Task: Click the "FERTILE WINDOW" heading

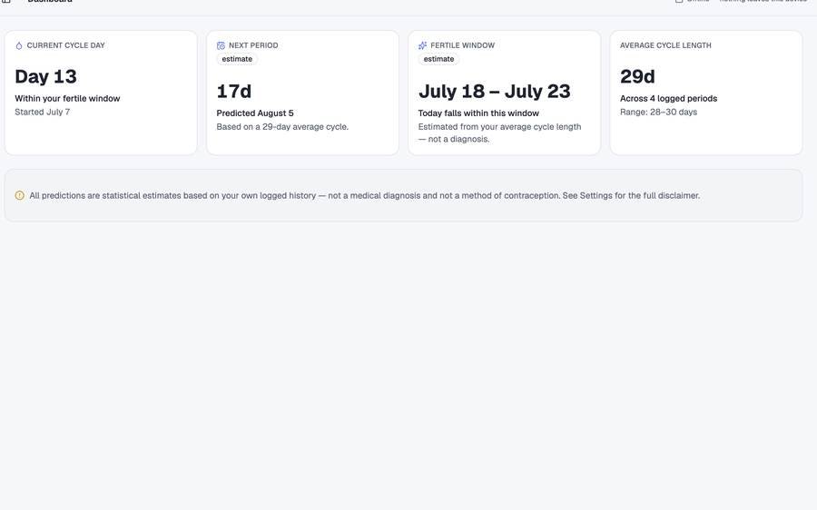Action: coord(463,45)
